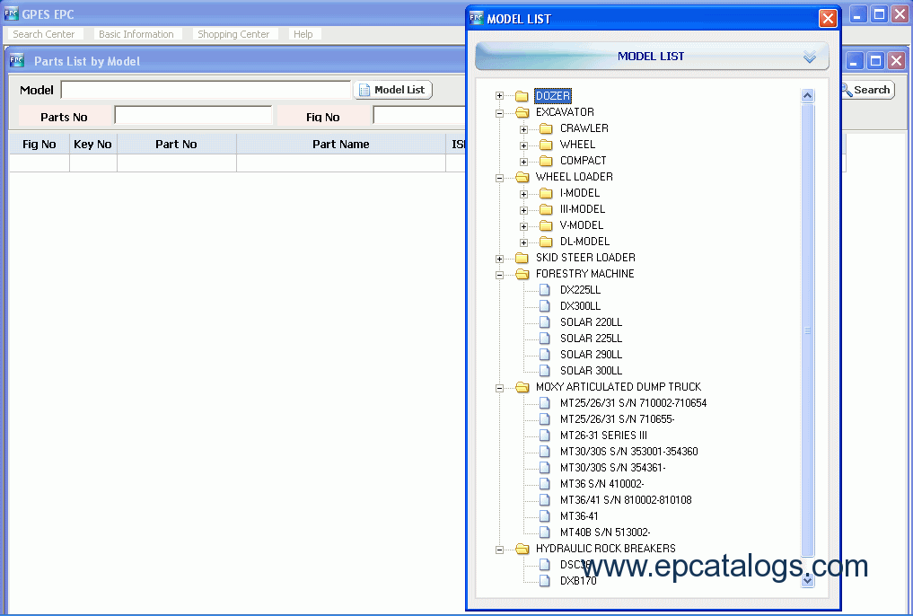
Task: Click the Part No column header
Action: pyautogui.click(x=177, y=145)
